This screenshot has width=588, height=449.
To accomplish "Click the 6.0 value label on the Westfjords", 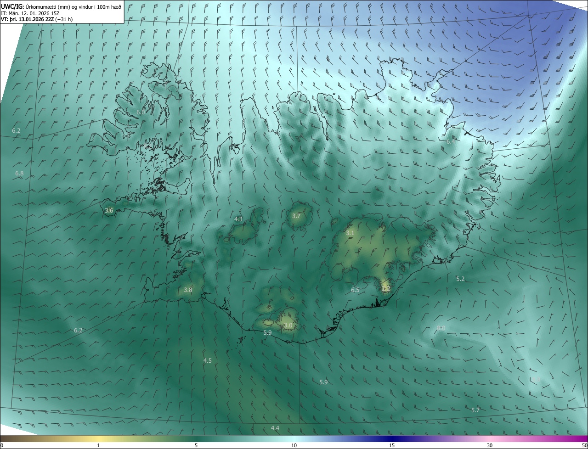I will (x=141, y=112).
